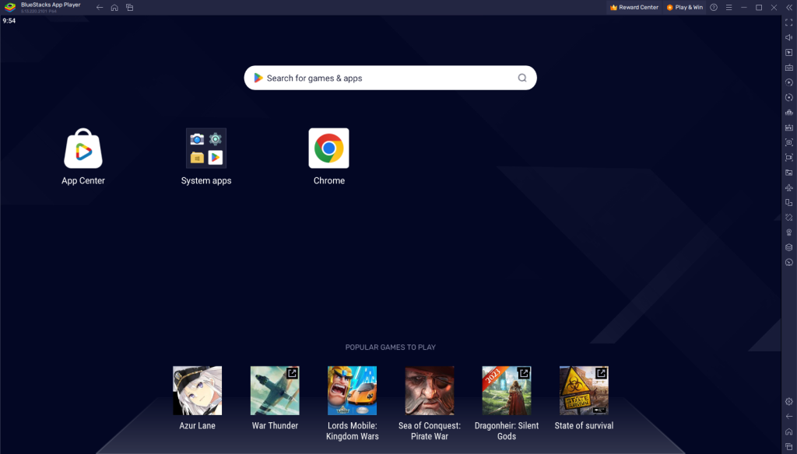
Task: Click the eco mode gauge icon in sidebar
Action: point(789,262)
